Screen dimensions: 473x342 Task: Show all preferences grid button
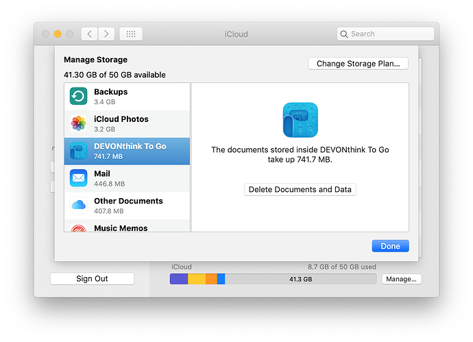(x=131, y=34)
